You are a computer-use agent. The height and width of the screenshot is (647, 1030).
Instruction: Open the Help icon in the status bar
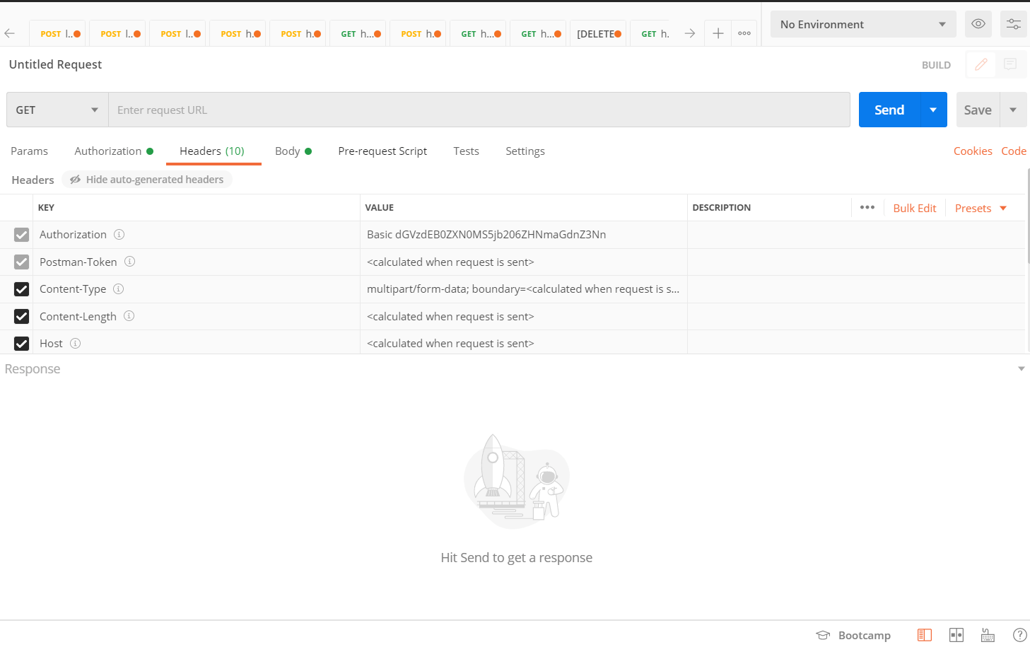click(x=1019, y=634)
